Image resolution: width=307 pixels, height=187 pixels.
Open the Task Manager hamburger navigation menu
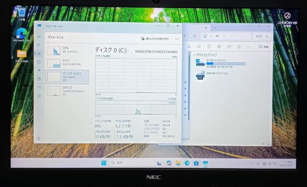[x=39, y=36]
